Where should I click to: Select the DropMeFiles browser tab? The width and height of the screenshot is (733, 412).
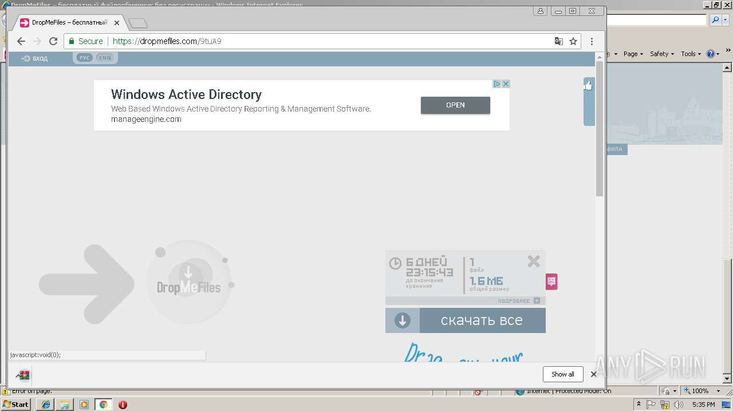point(69,23)
